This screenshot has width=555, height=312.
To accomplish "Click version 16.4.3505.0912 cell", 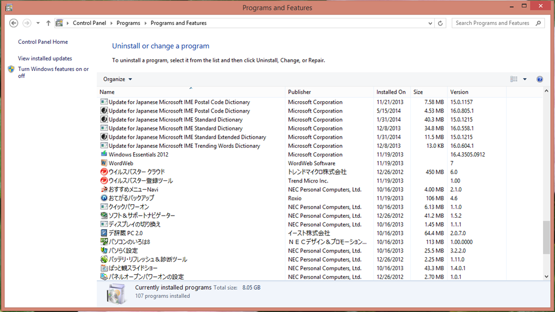I will pos(468,154).
